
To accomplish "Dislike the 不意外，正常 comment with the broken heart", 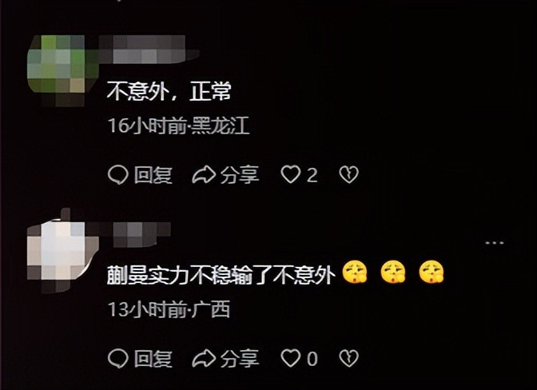I will [348, 175].
